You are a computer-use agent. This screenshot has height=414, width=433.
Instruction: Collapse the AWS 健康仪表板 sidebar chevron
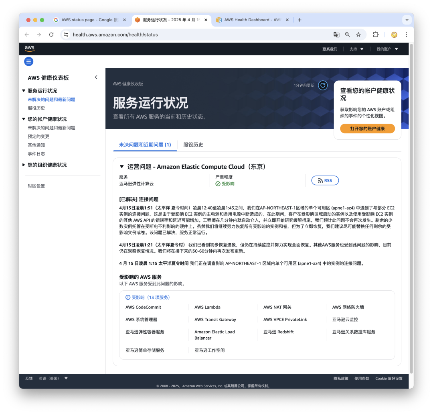(96, 77)
